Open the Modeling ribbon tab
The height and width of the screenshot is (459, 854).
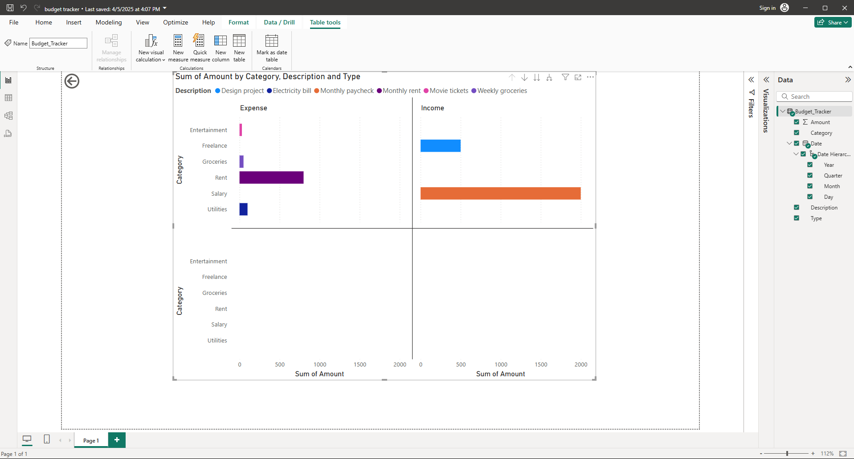(x=108, y=22)
